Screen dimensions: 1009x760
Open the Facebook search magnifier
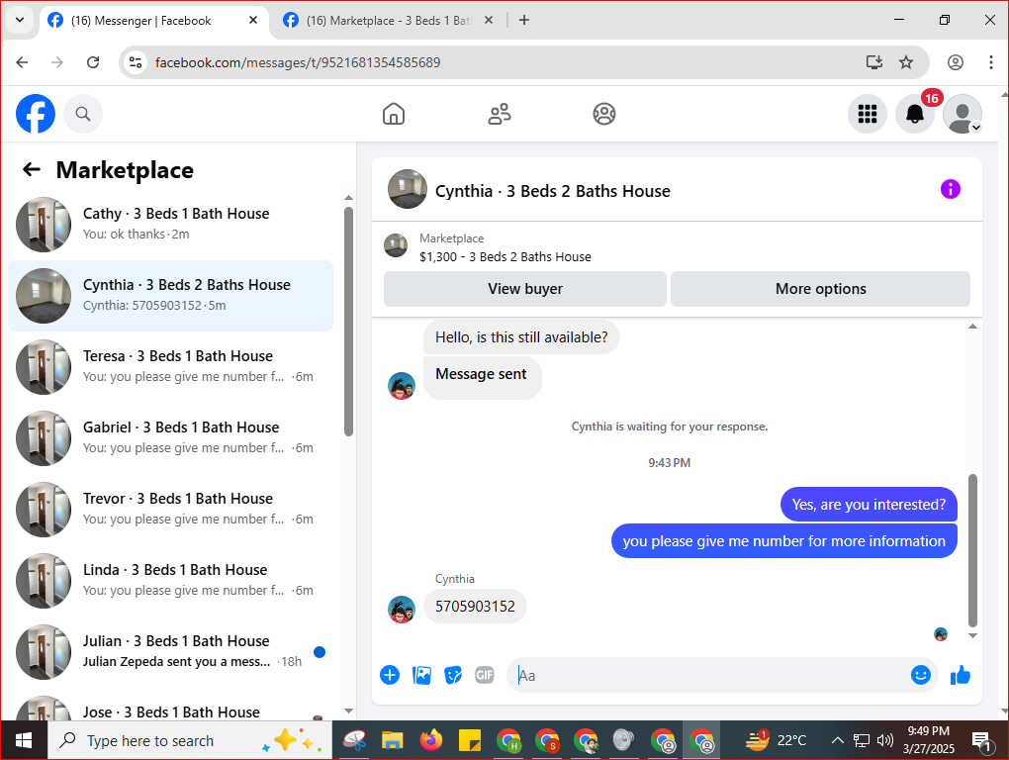(x=83, y=114)
